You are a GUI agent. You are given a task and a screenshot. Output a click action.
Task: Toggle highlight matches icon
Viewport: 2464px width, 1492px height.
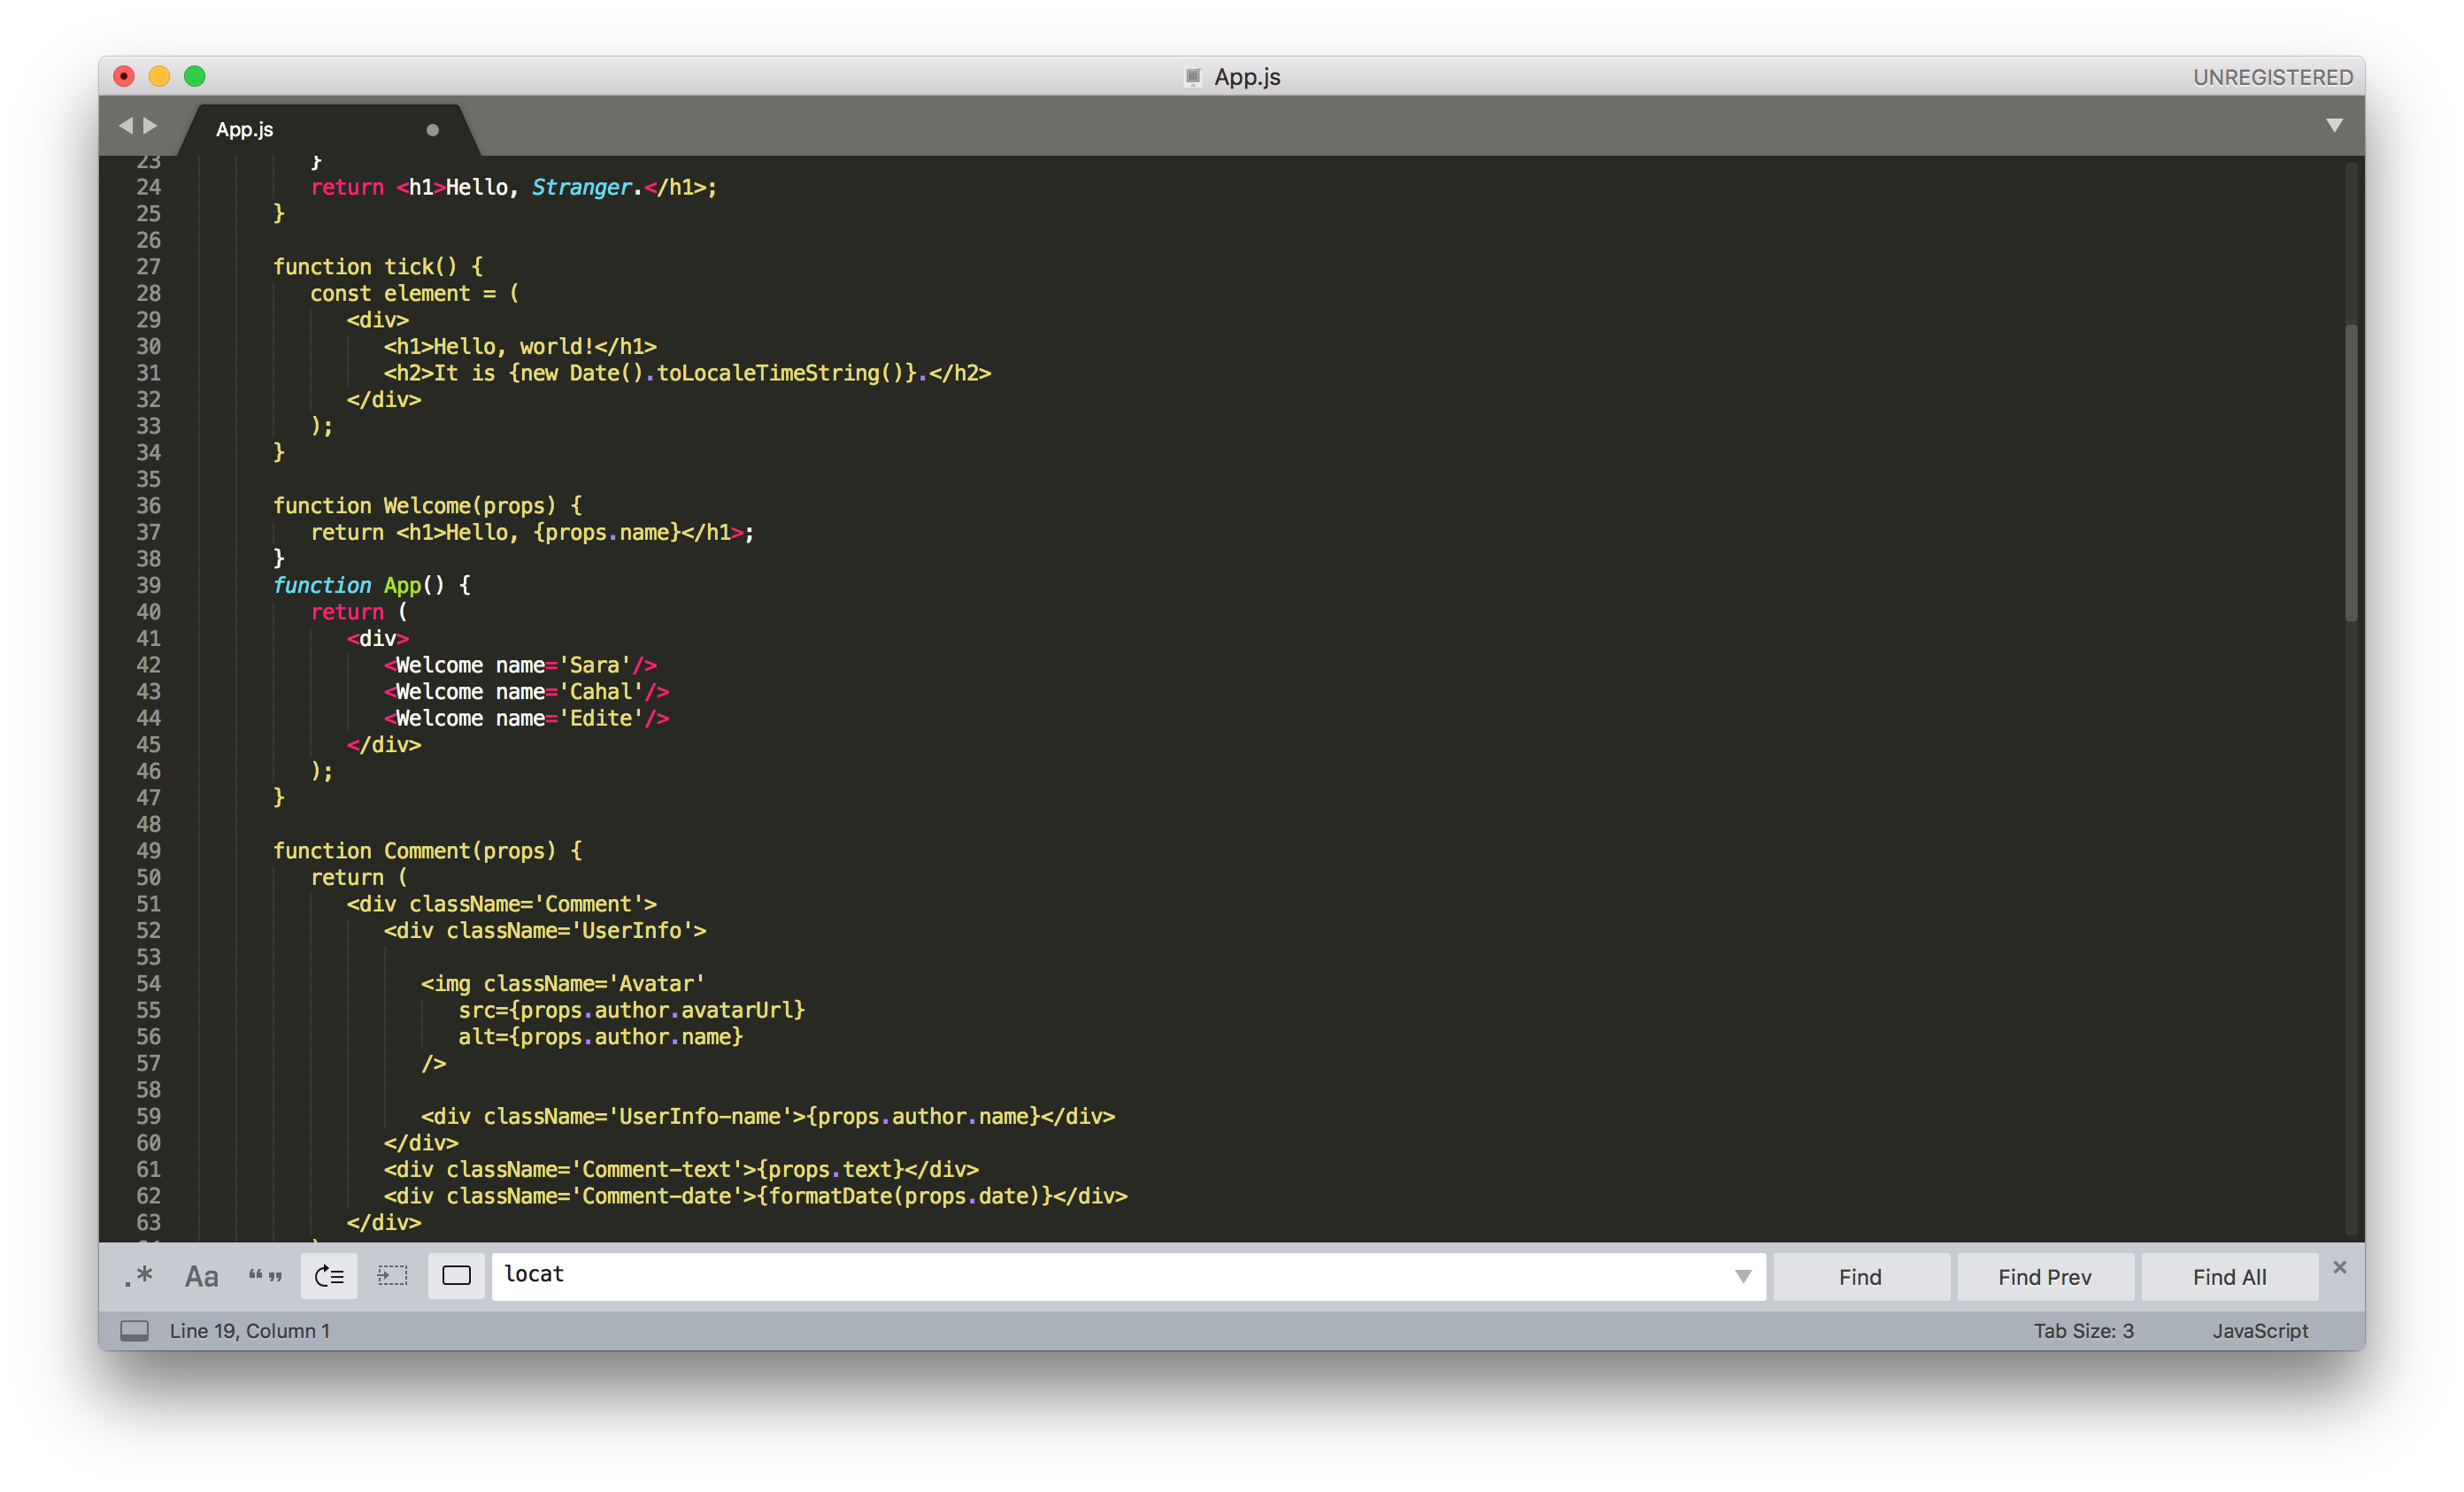[x=456, y=1277]
